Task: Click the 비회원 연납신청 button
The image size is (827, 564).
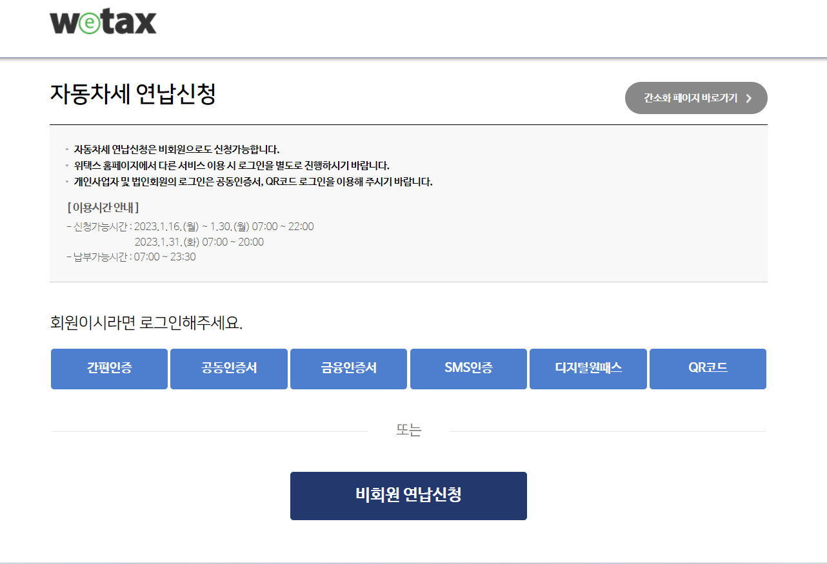Action: tap(408, 496)
